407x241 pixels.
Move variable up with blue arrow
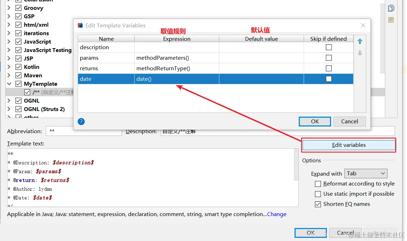tap(360, 41)
